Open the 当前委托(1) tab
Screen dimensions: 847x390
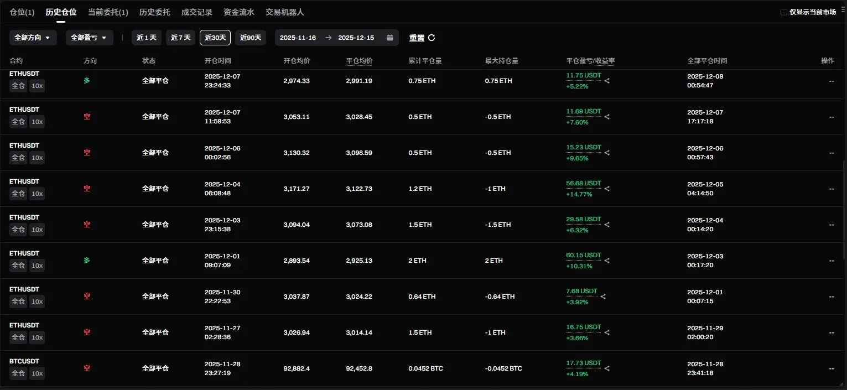click(x=108, y=12)
